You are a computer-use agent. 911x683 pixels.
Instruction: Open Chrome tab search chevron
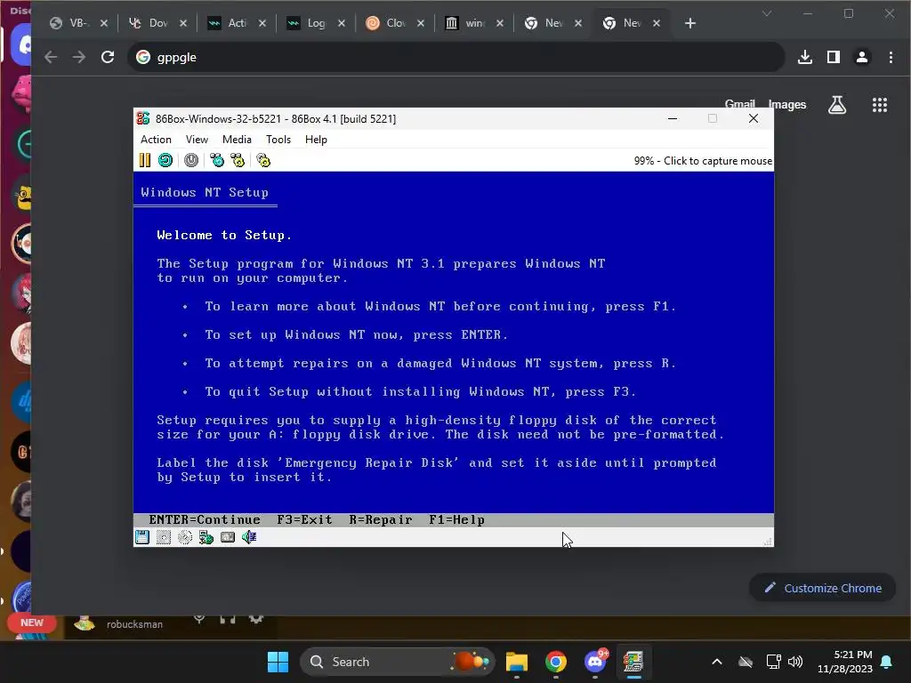(767, 13)
